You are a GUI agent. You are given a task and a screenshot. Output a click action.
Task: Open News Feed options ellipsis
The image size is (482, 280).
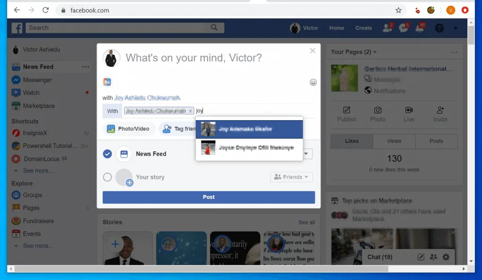tap(86, 67)
